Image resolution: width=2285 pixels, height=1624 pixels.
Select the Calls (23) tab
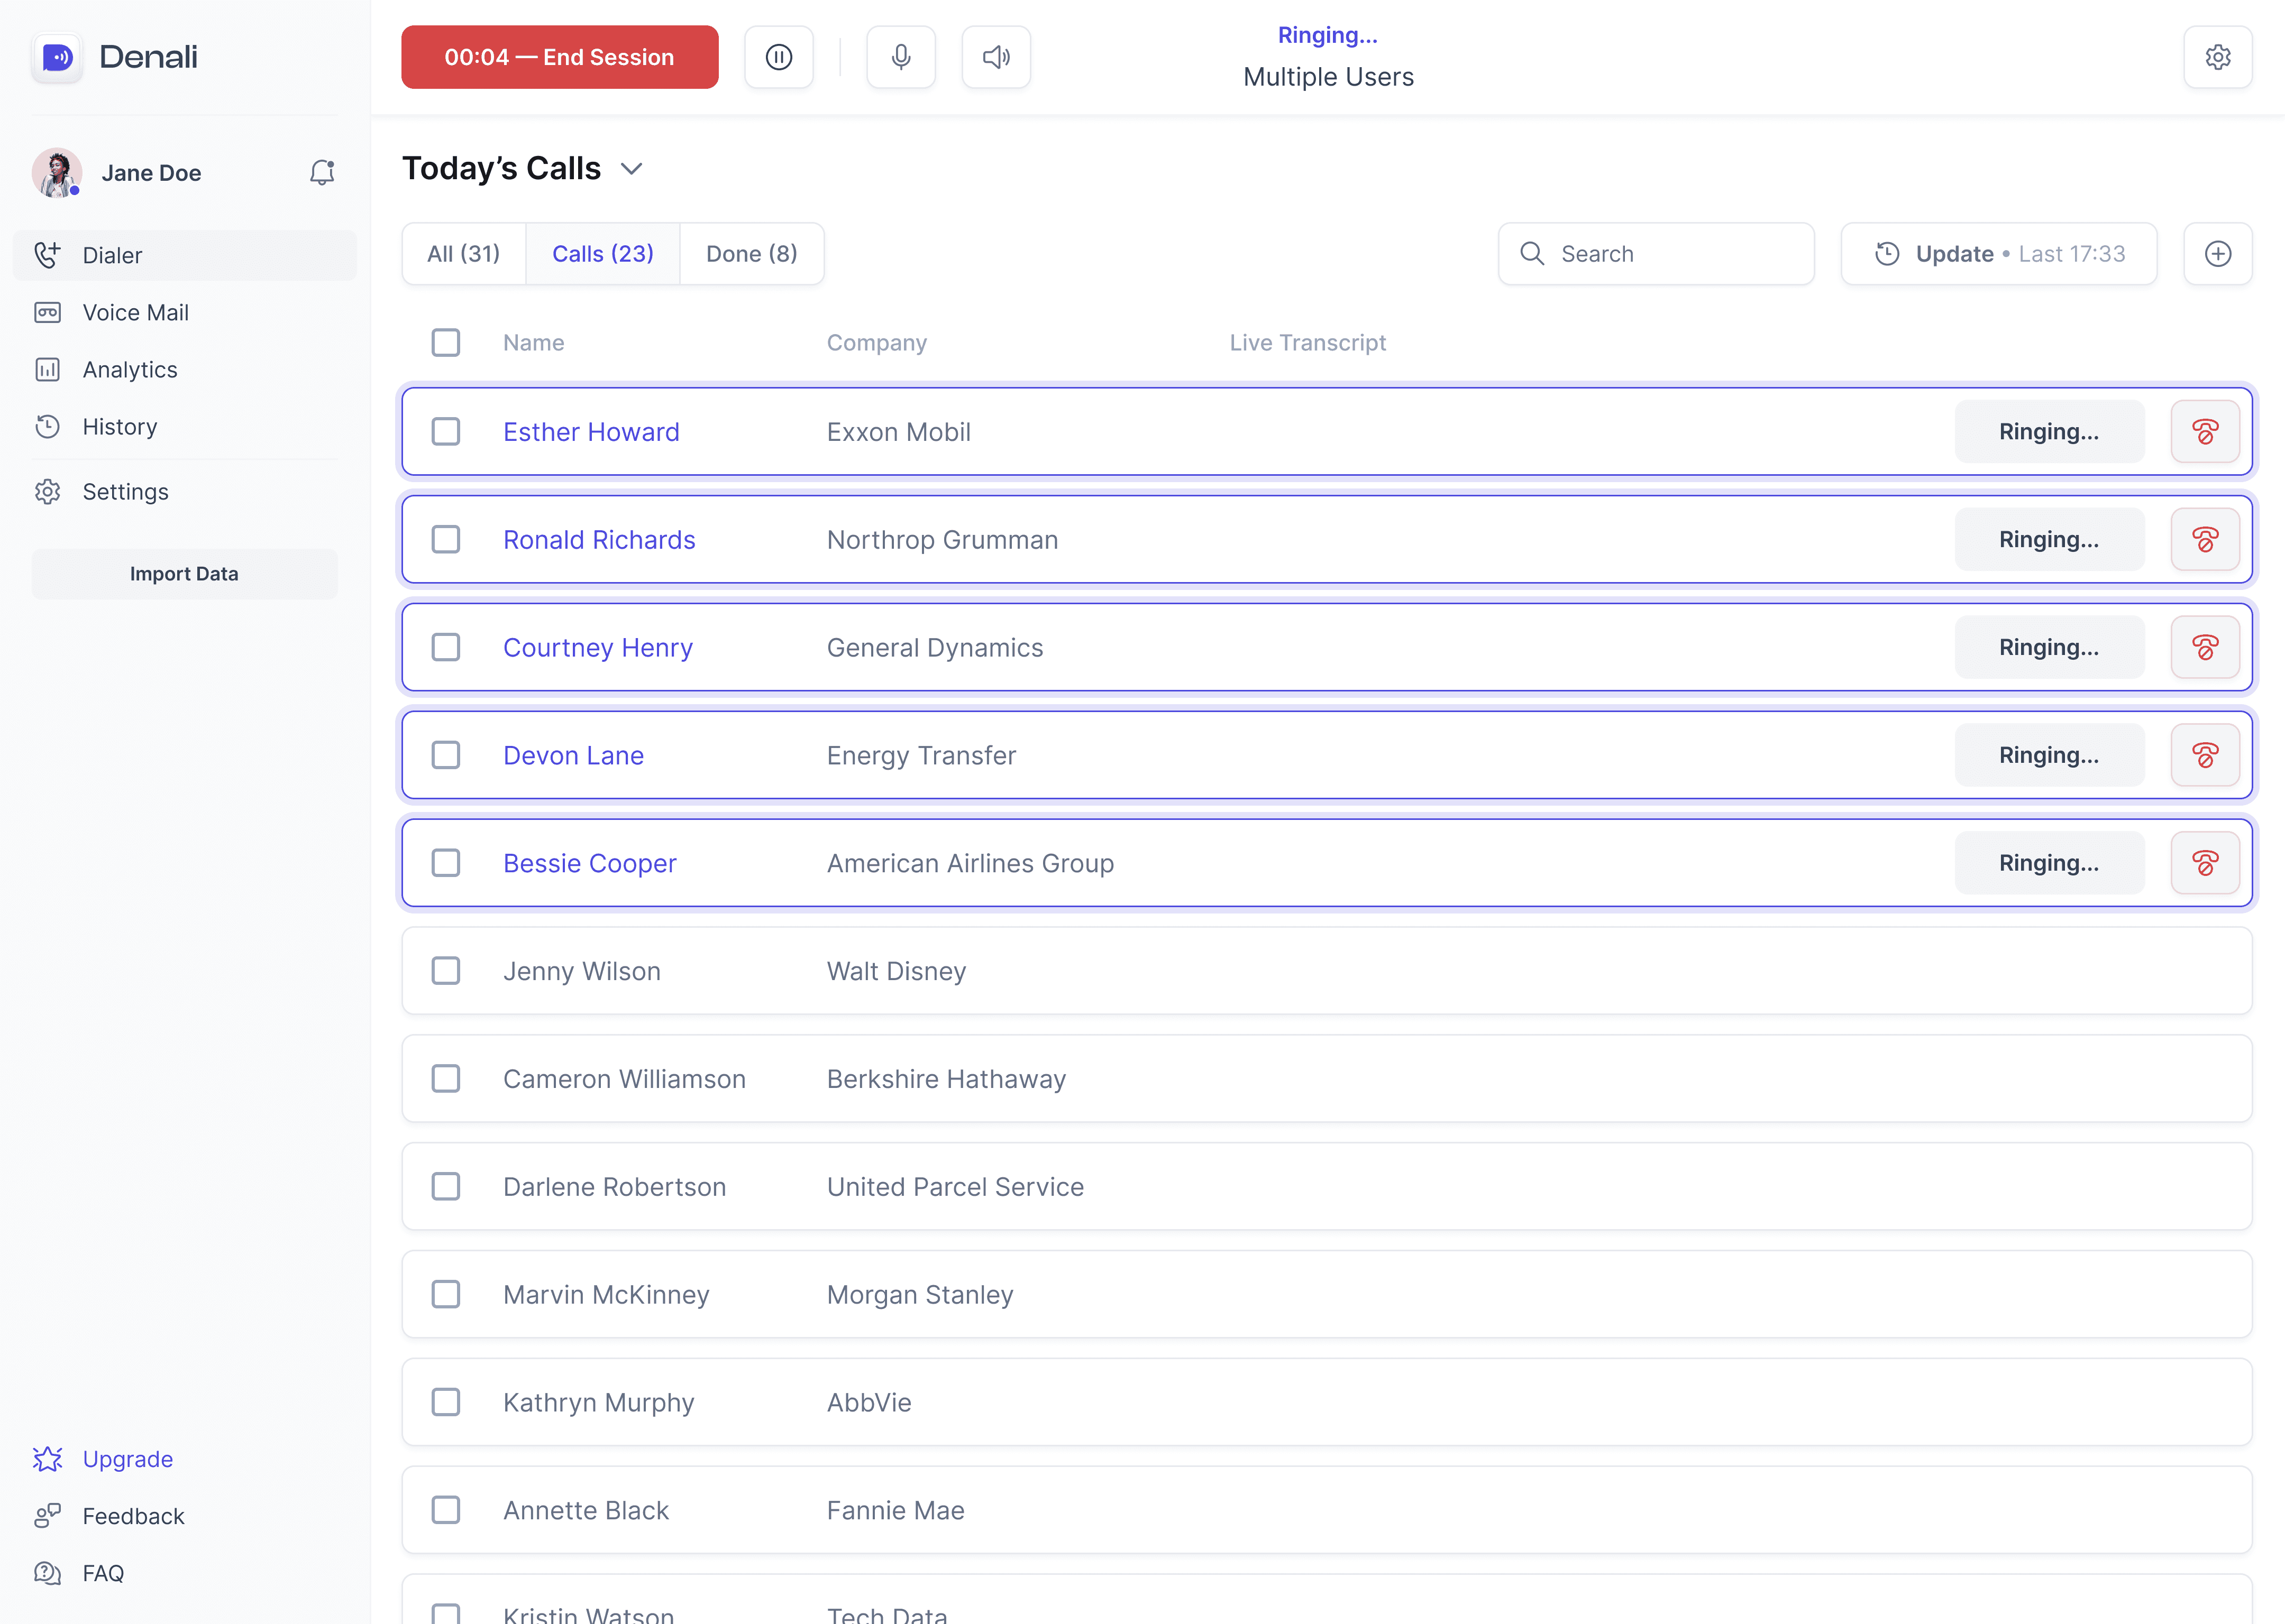(x=602, y=254)
